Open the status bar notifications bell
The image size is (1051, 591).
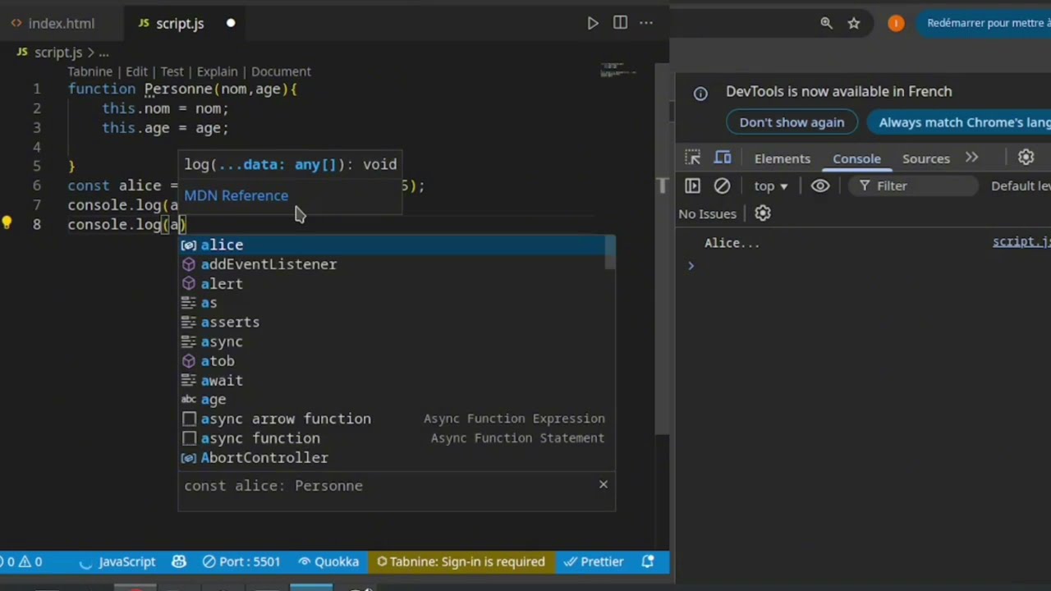[x=648, y=561]
